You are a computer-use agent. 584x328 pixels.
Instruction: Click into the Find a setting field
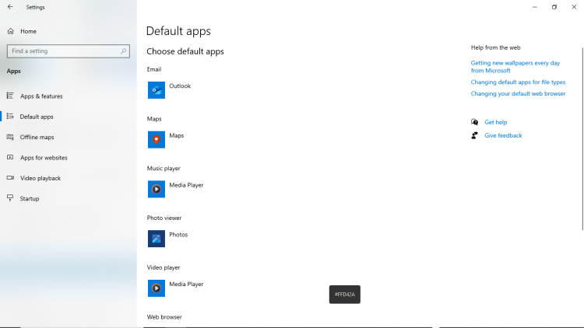(62, 51)
